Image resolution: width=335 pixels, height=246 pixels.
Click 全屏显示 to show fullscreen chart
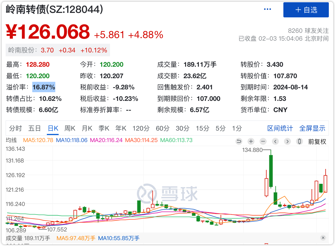pos(312,128)
